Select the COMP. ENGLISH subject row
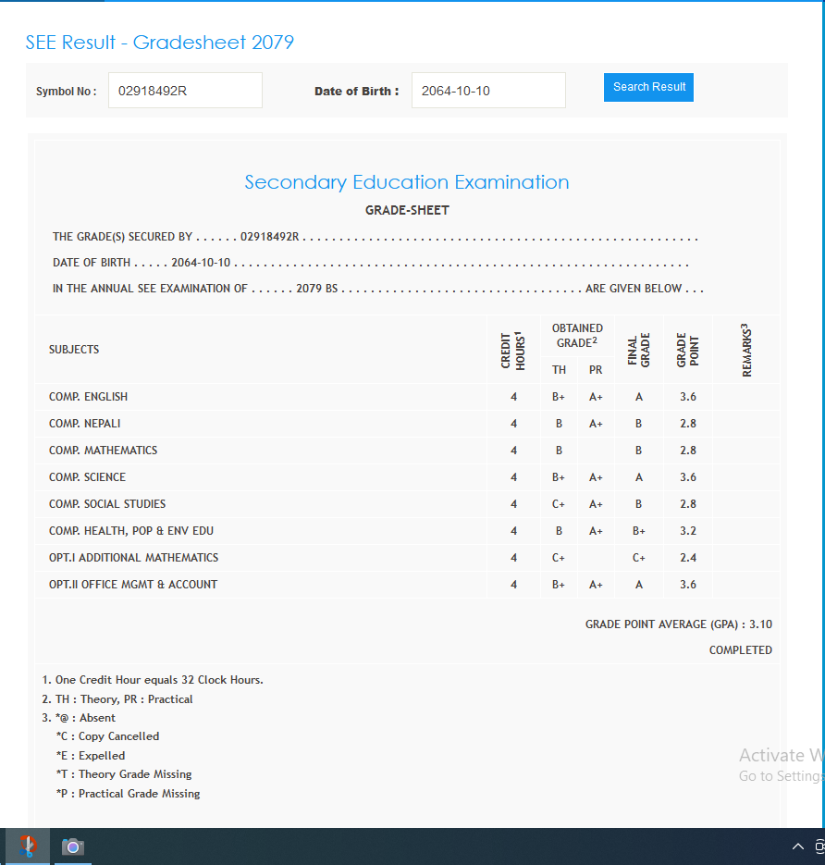This screenshot has width=825, height=865. coord(89,397)
